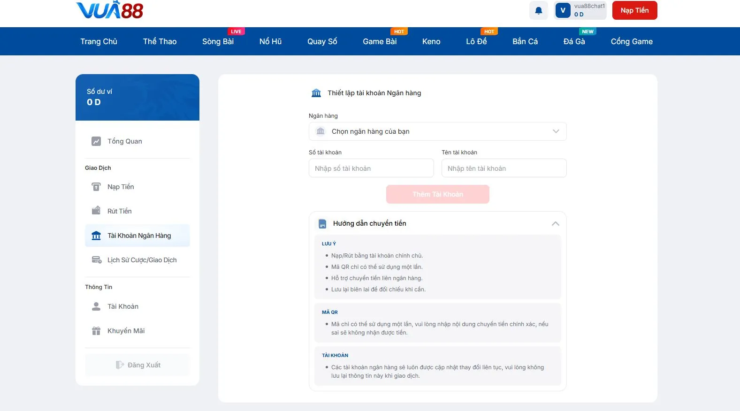Click the Rút Tiền wallet icon

tap(96, 211)
